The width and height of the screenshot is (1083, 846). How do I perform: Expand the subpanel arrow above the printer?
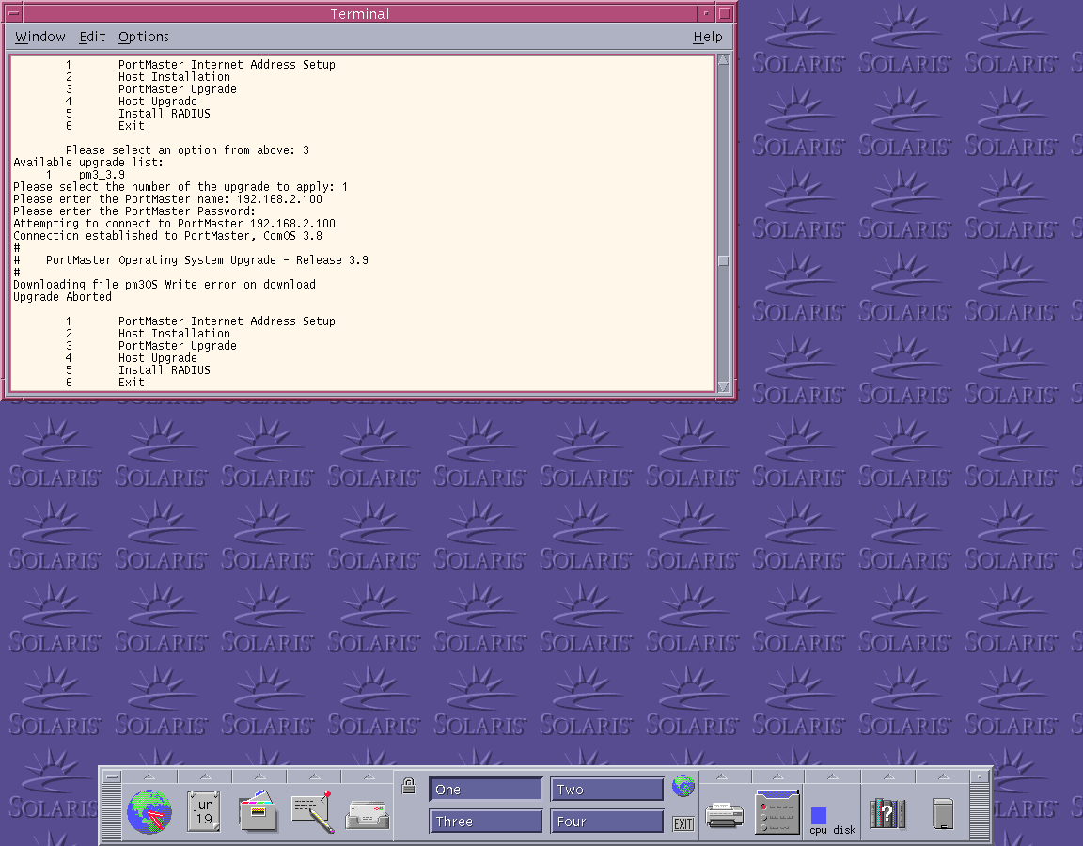coord(722,776)
